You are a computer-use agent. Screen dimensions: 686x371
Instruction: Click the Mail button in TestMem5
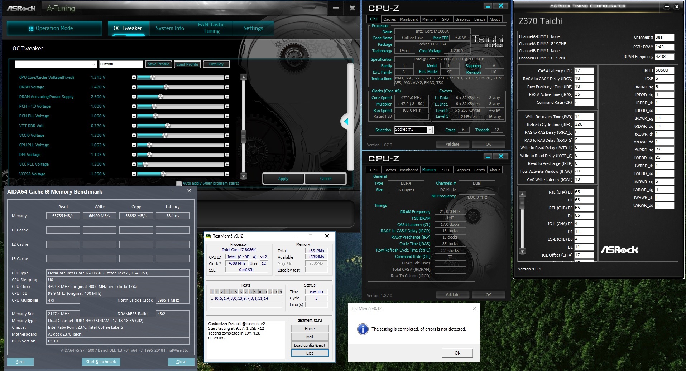[x=310, y=337]
